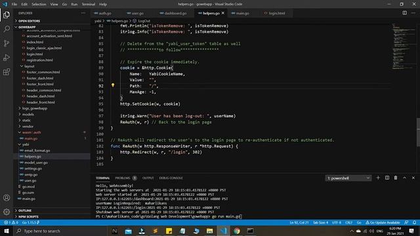This screenshot has height=236, width=420.
Task: Change the UTF-8 file encoding
Action: [x=337, y=222]
